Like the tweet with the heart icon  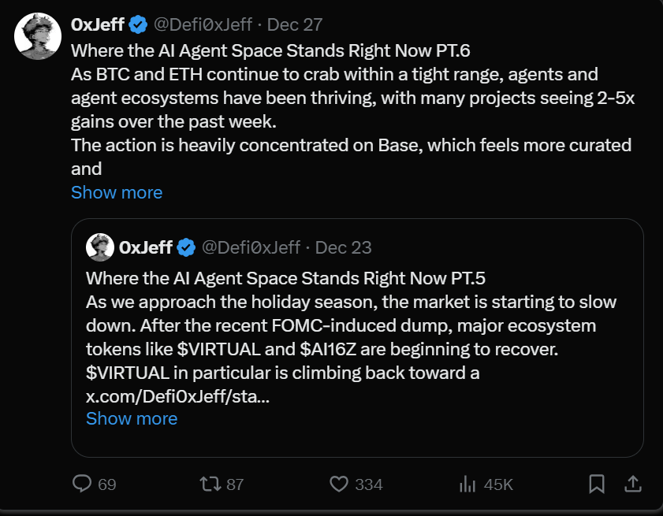click(339, 484)
